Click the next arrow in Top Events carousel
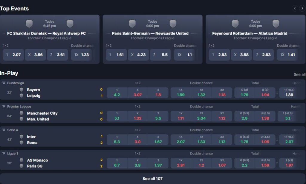306x184 pixels. pyautogui.click(x=302, y=8)
